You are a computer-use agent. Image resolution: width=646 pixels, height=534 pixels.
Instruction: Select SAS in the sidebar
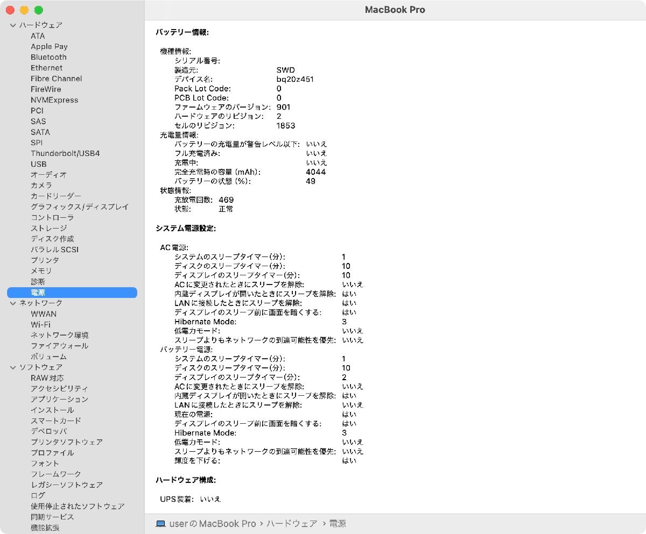[38, 122]
